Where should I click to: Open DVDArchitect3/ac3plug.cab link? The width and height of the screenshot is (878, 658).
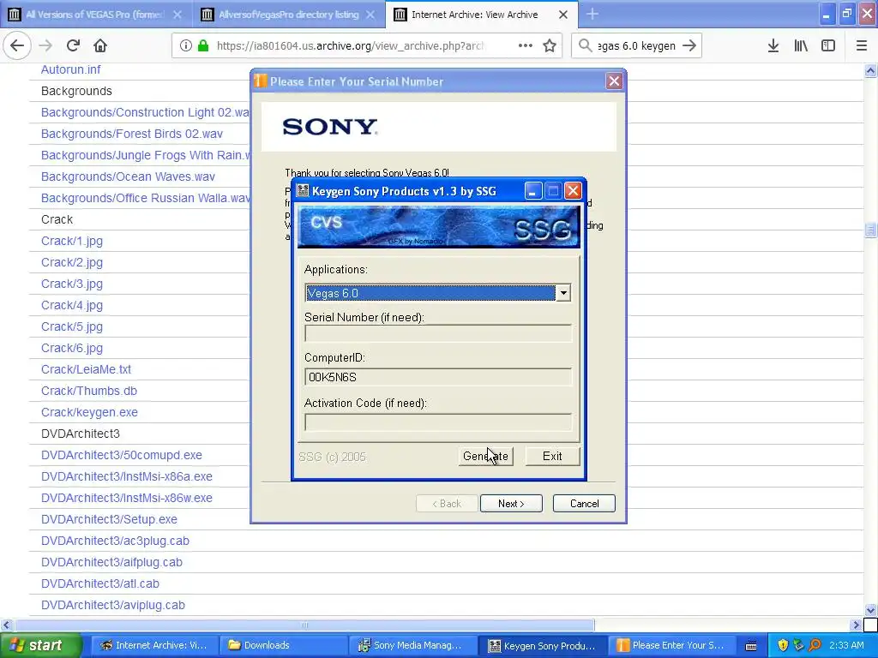(115, 541)
